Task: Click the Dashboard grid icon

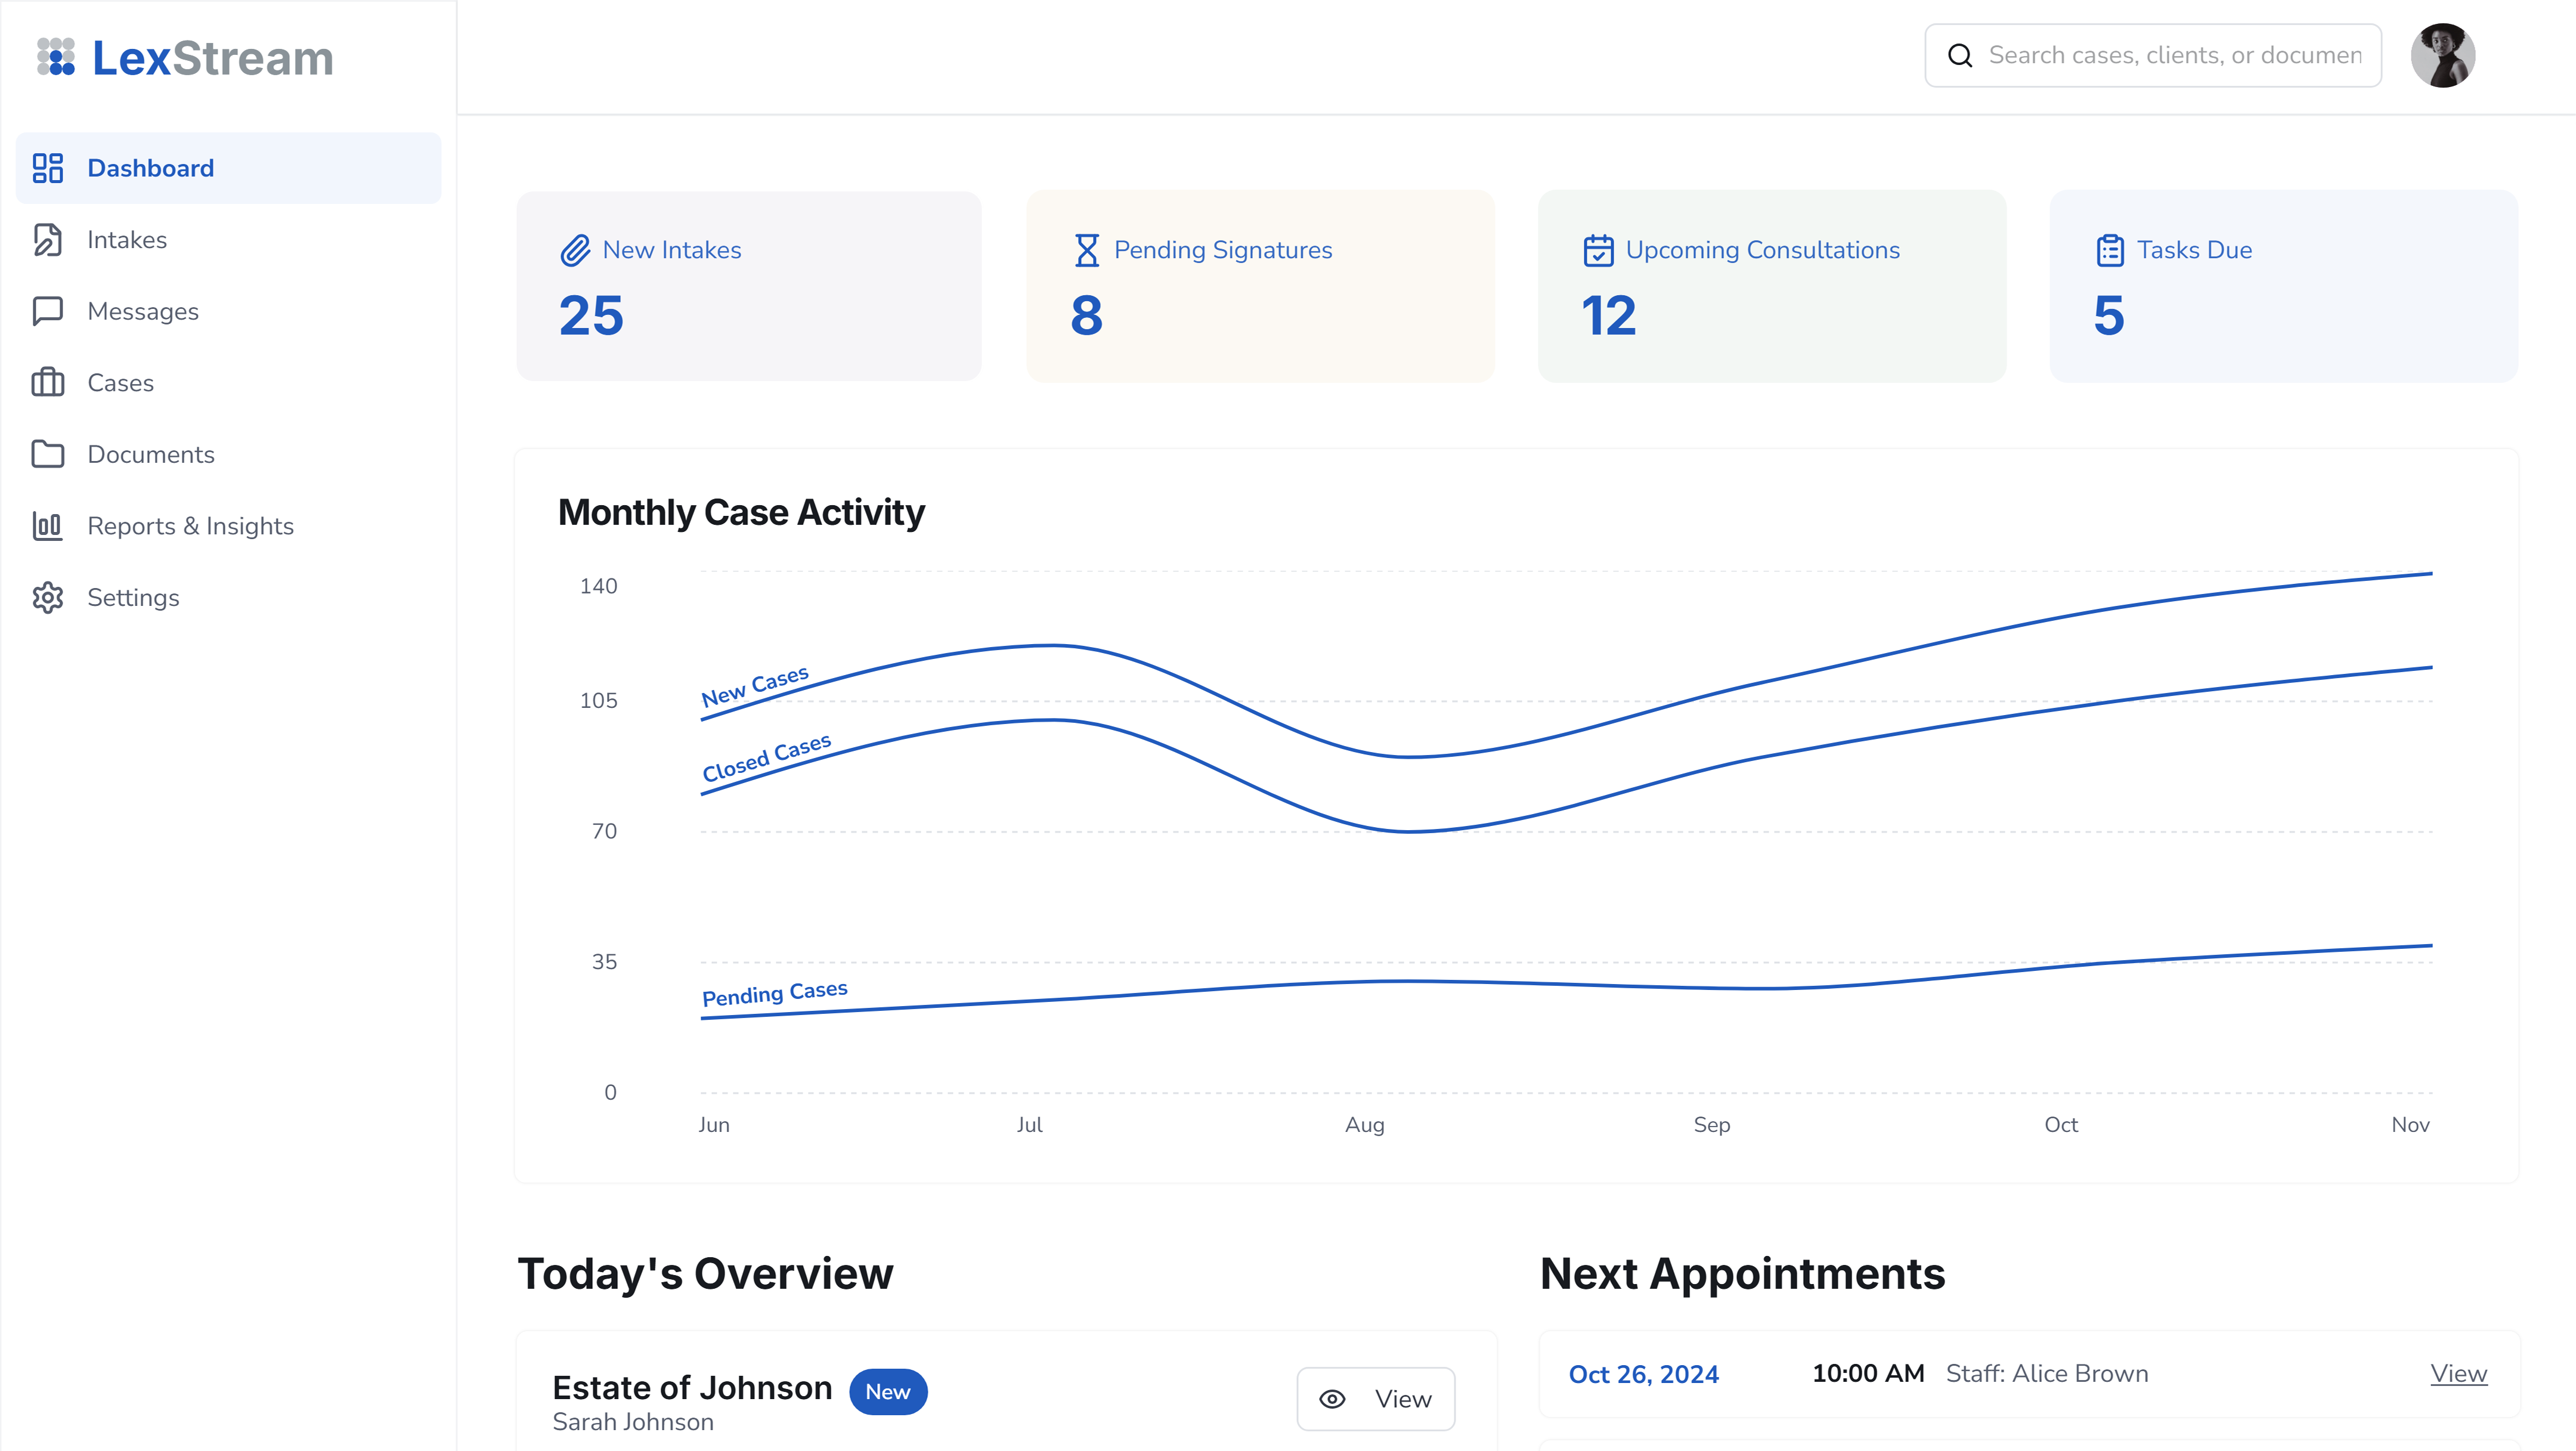Action: pos(48,168)
